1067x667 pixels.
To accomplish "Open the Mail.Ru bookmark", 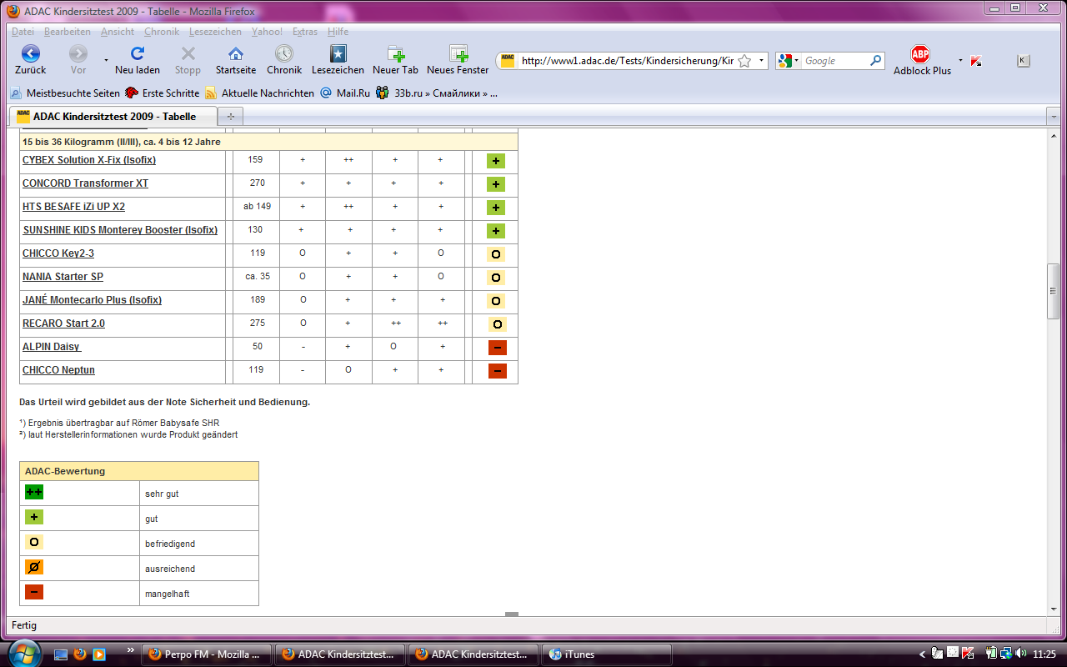I will pyautogui.click(x=345, y=93).
